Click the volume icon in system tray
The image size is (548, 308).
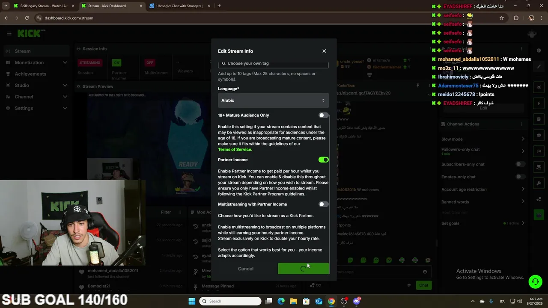tap(521, 301)
